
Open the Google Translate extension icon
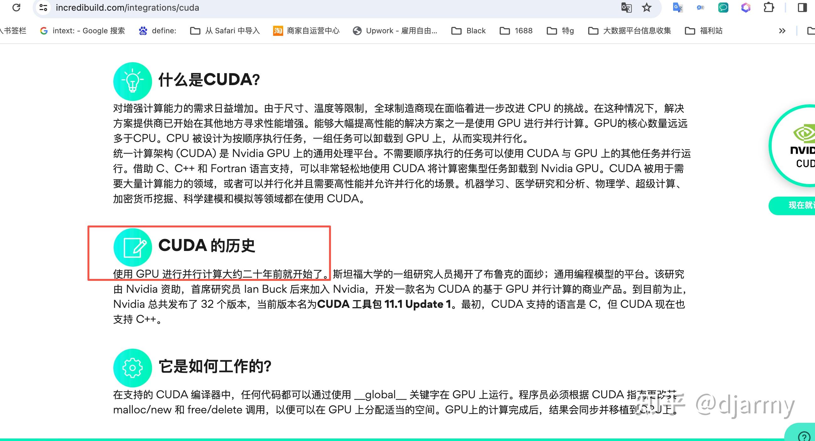[678, 8]
